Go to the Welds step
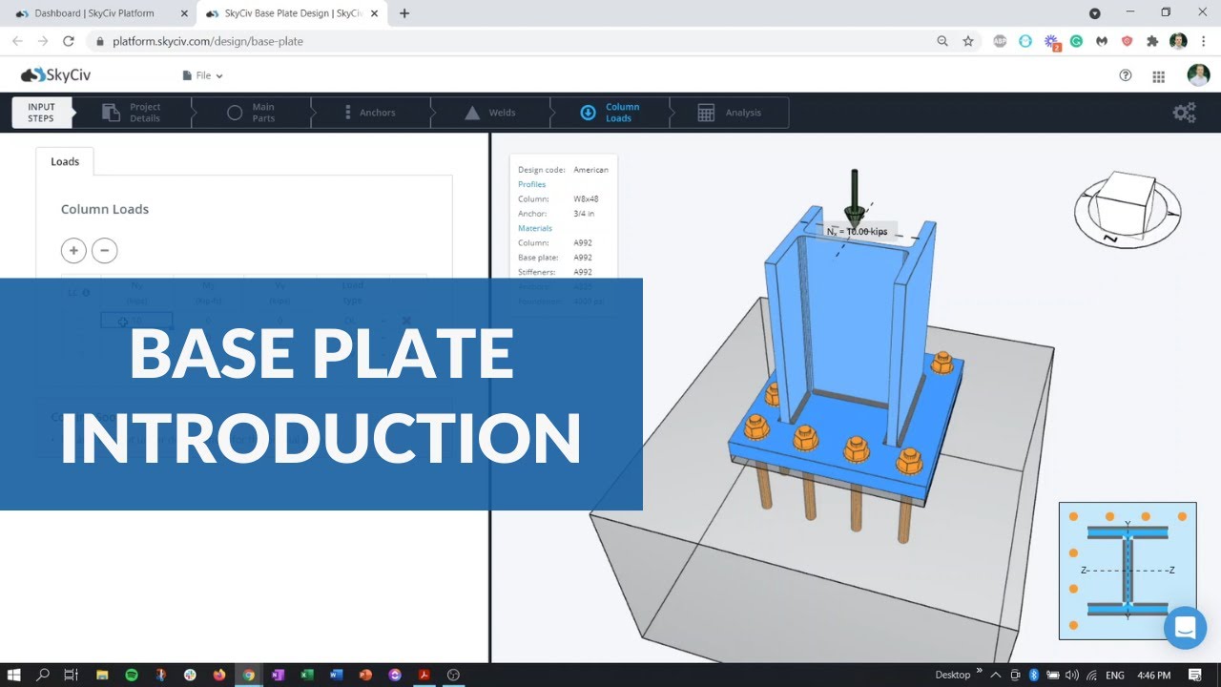1221x687 pixels. pyautogui.click(x=490, y=113)
